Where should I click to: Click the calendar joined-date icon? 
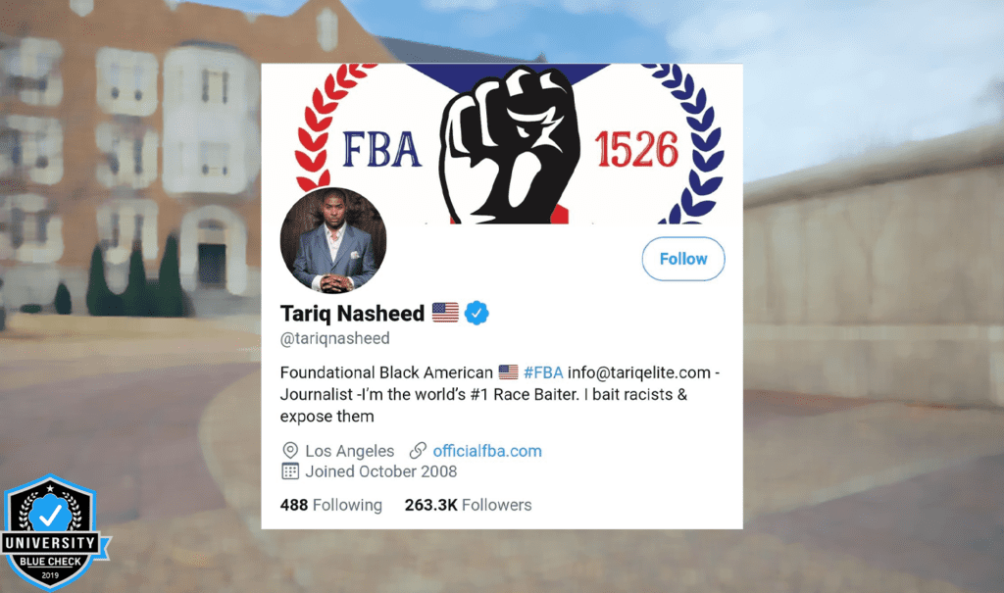pos(290,471)
